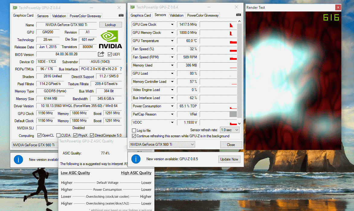Toggle the PhysX checkbox

[x=76, y=135]
